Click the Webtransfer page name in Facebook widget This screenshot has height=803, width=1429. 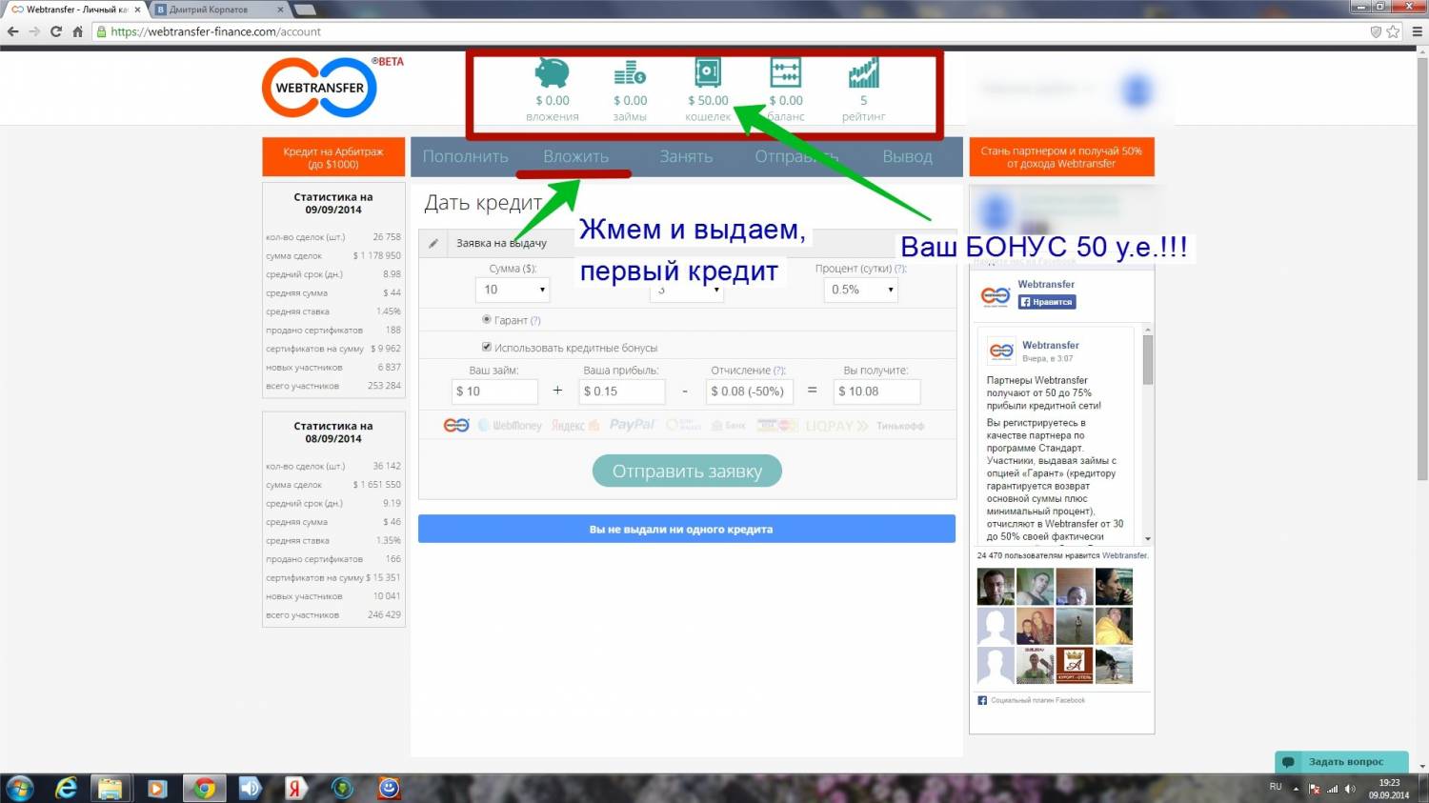pos(1045,284)
